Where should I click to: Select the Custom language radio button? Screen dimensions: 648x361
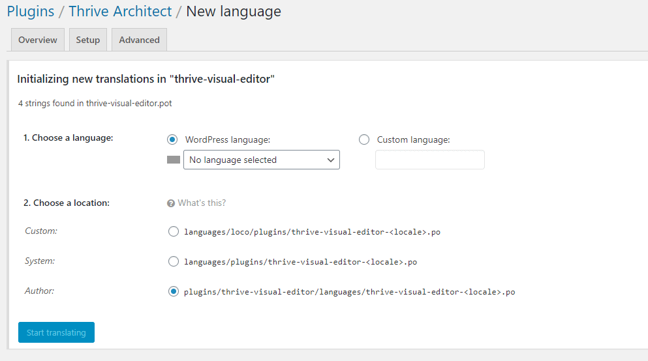pos(364,139)
